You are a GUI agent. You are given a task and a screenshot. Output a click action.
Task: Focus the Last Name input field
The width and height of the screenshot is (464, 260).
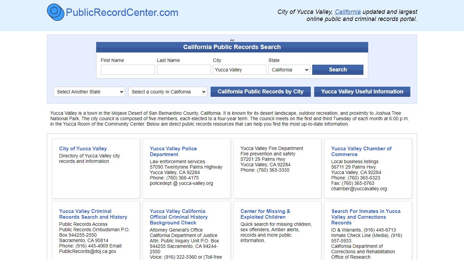184,70
